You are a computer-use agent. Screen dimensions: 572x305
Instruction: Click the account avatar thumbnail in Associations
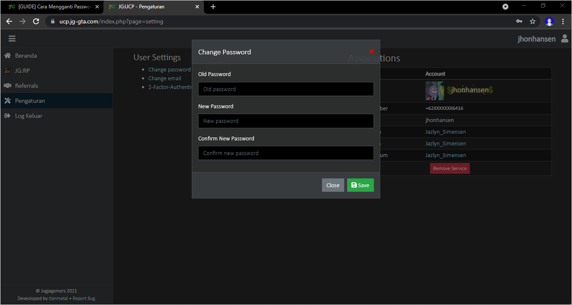(x=434, y=91)
